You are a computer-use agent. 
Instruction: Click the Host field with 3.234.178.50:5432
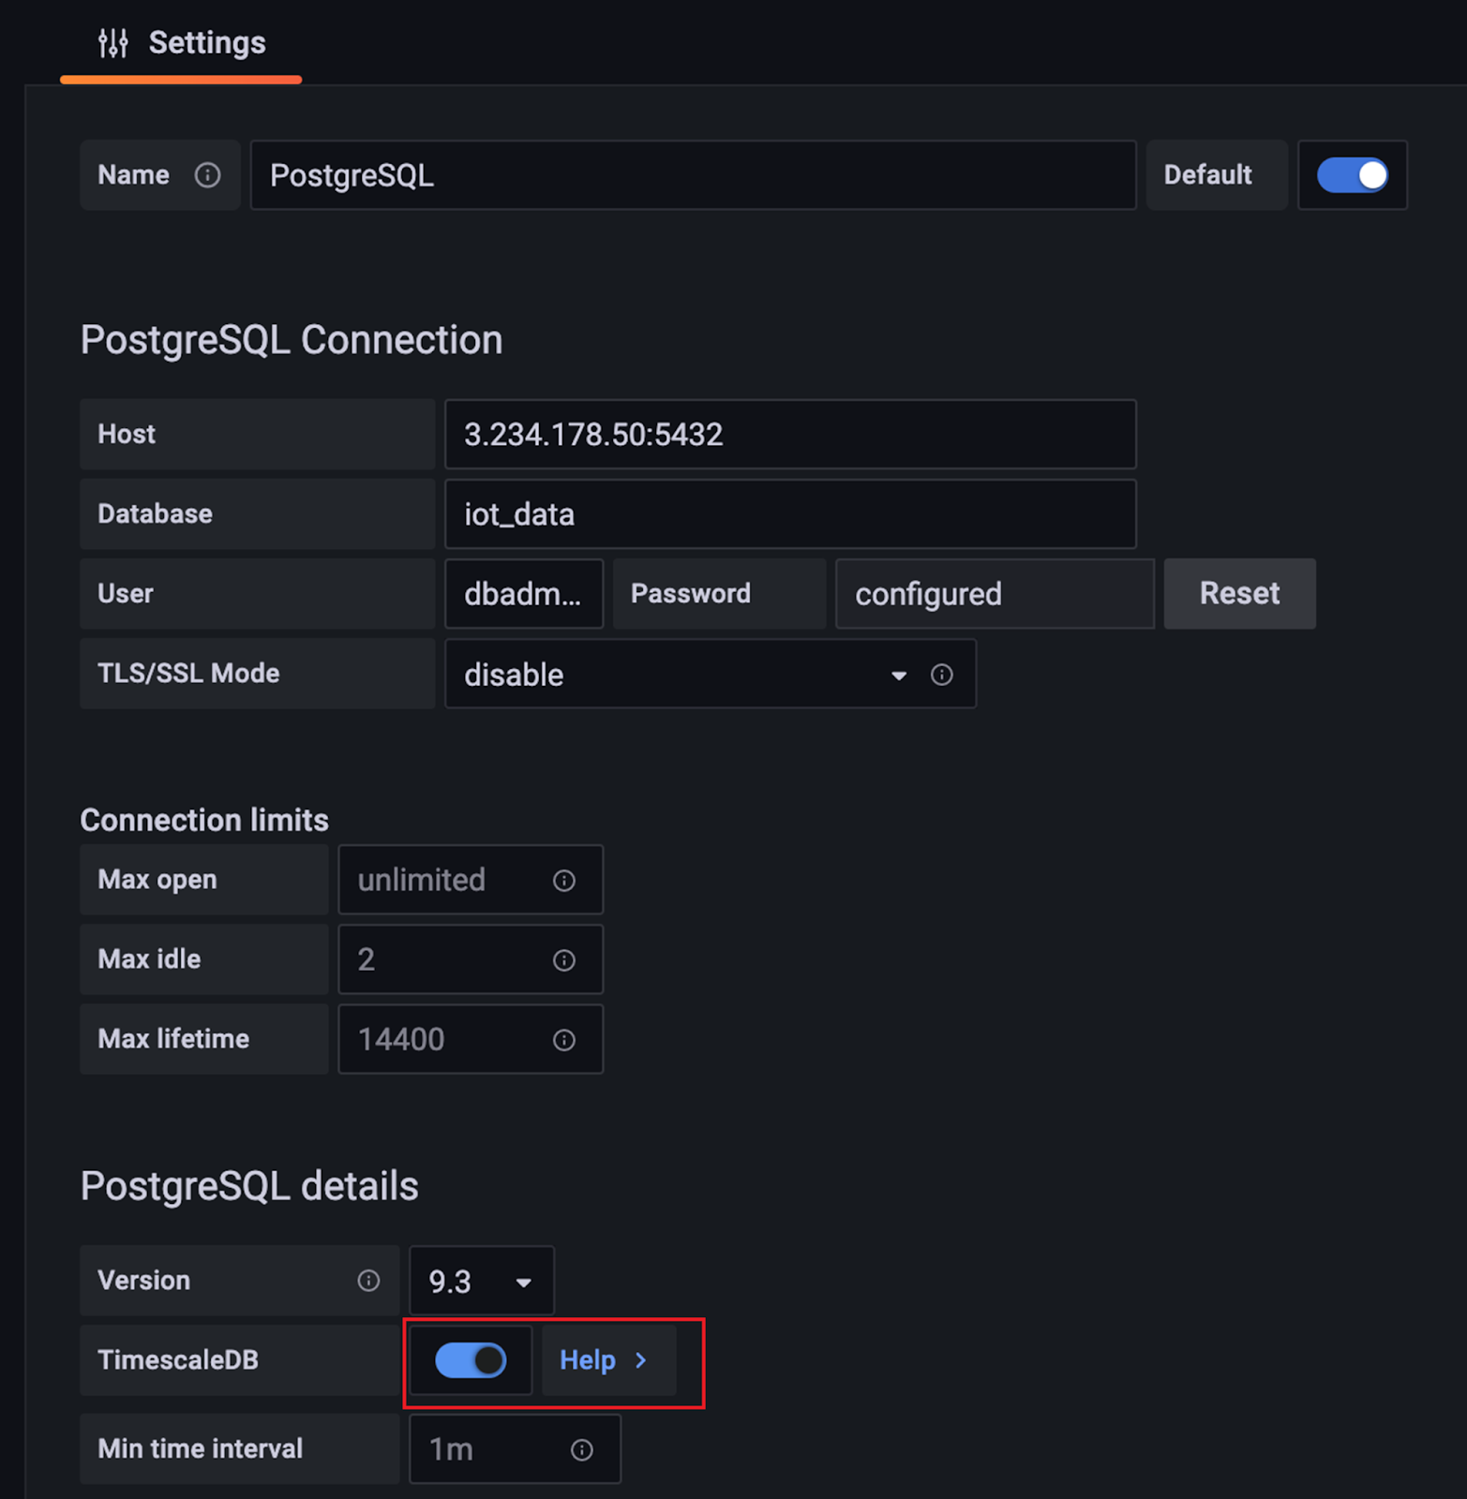[790, 435]
